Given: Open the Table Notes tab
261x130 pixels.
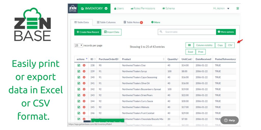Looking at the screenshot, I should tap(133, 22).
